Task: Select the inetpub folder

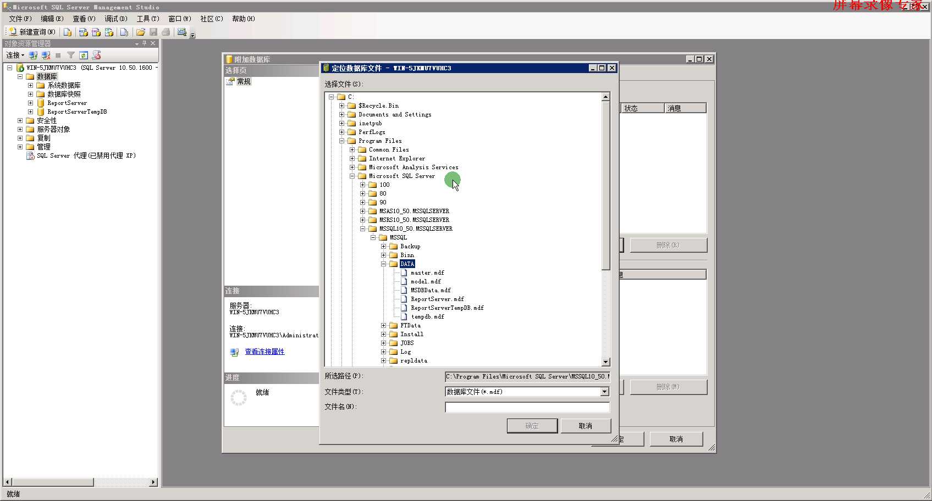Action: tap(370, 123)
